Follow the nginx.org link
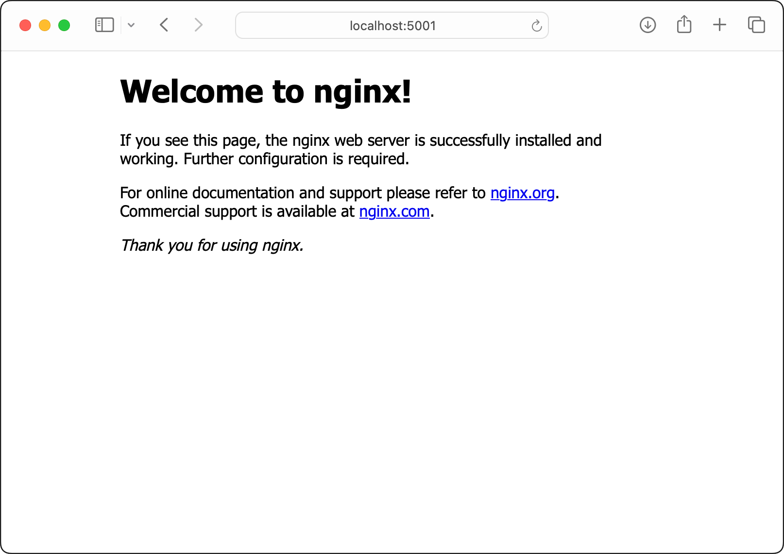 click(x=522, y=193)
